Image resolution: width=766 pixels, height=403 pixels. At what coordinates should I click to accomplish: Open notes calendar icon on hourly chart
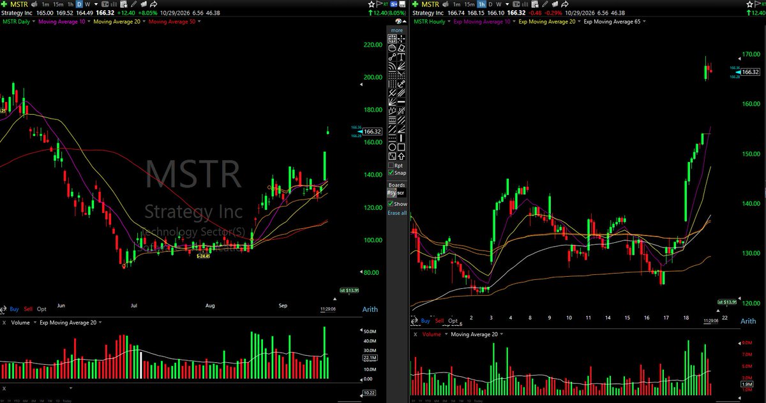pyautogui.click(x=535, y=4)
